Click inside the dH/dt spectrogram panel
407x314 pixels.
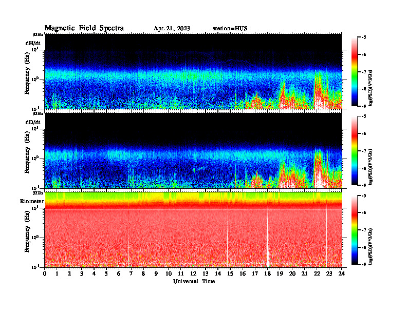(x=193, y=71)
